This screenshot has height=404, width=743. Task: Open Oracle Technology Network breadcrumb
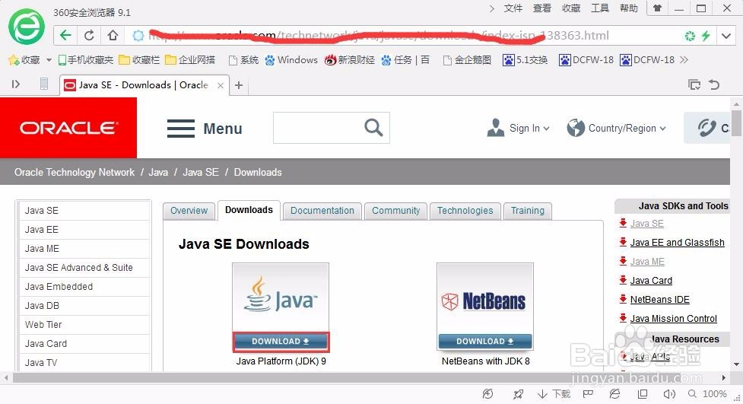point(75,172)
